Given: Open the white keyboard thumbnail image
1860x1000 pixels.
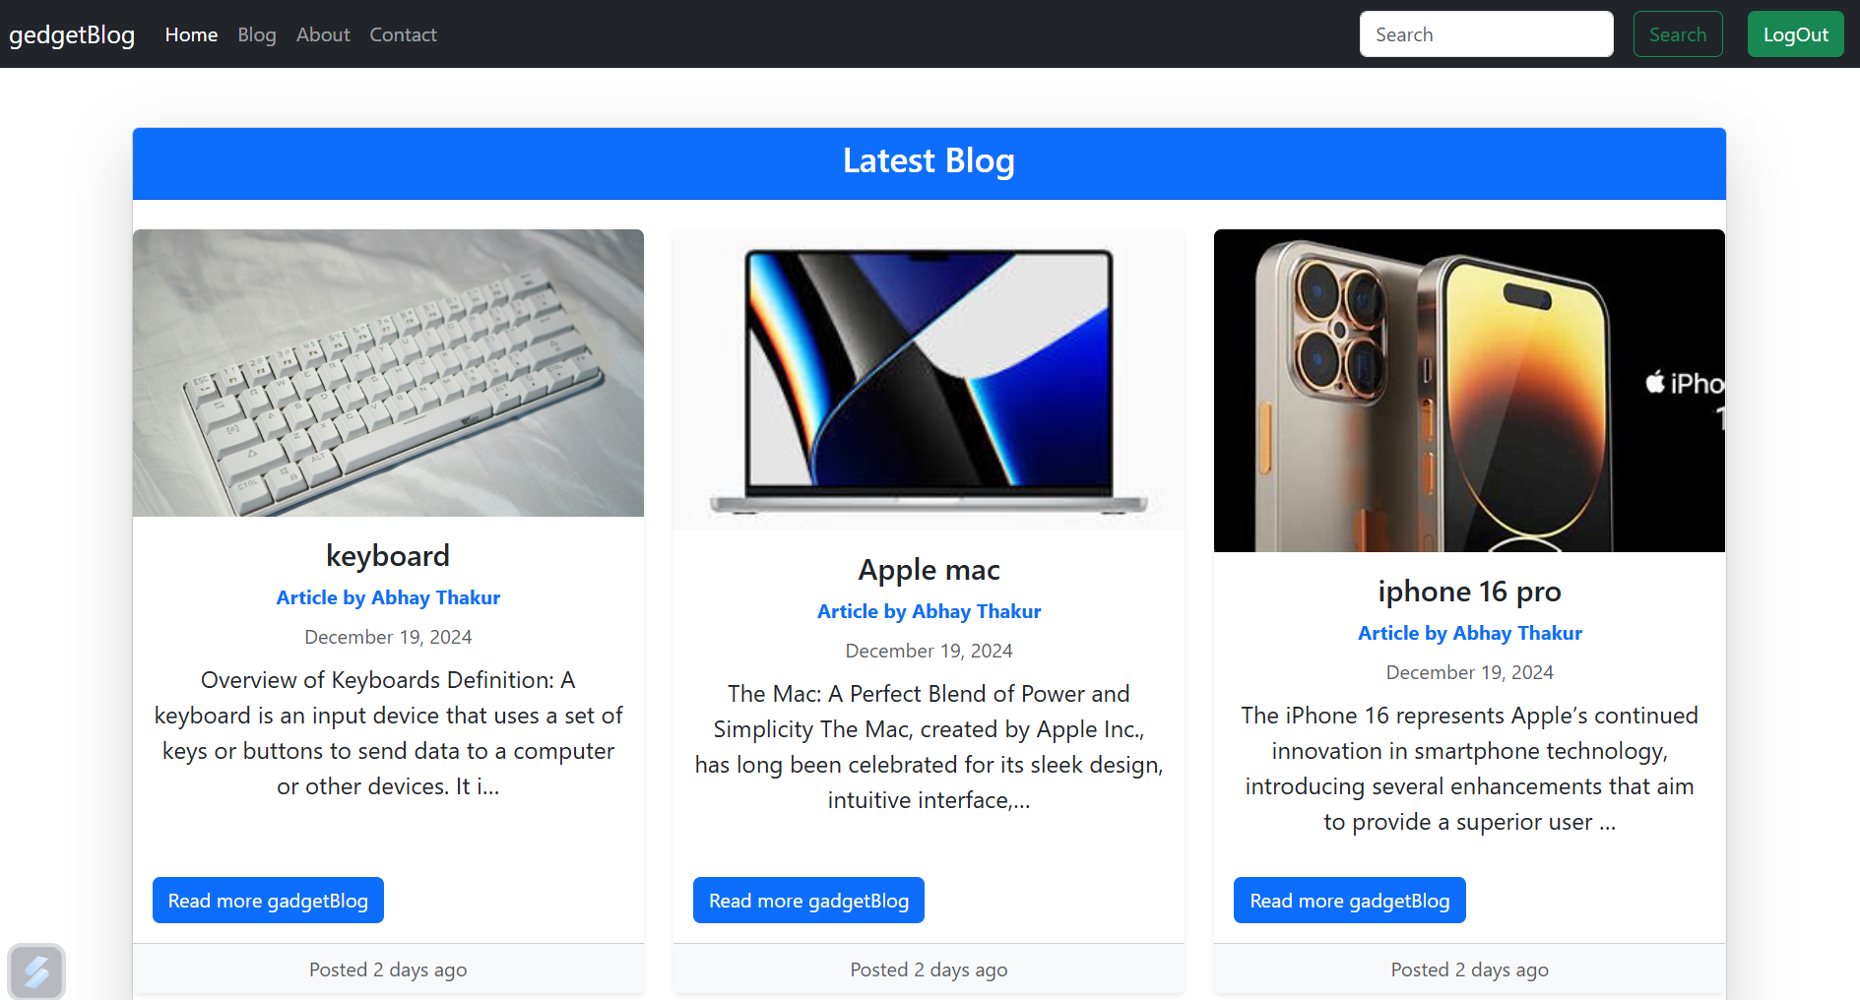Looking at the screenshot, I should [388, 373].
